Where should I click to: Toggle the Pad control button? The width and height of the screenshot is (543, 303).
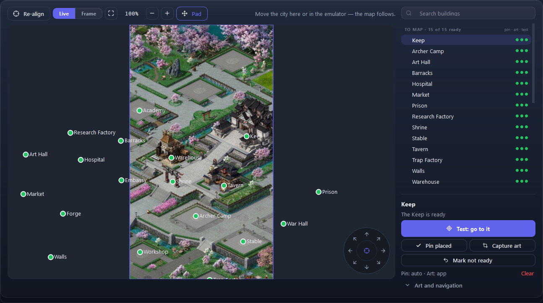[x=192, y=14]
